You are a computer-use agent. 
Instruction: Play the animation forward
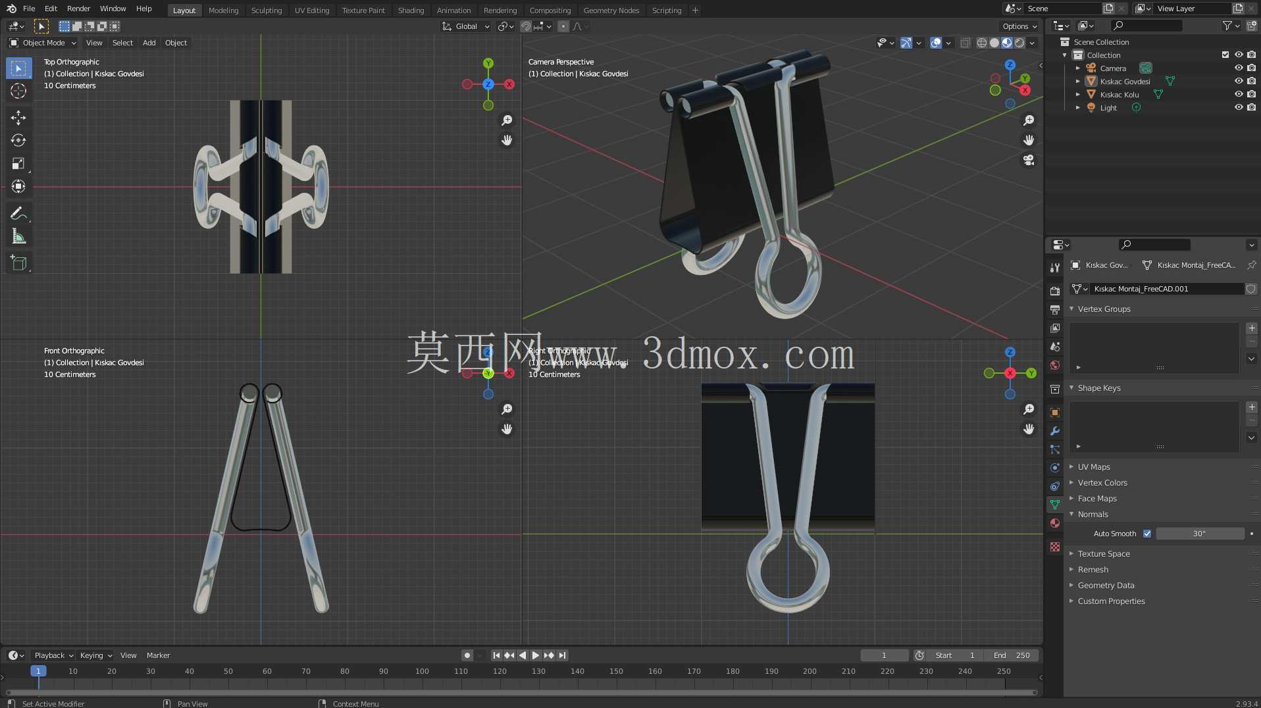[x=535, y=655]
